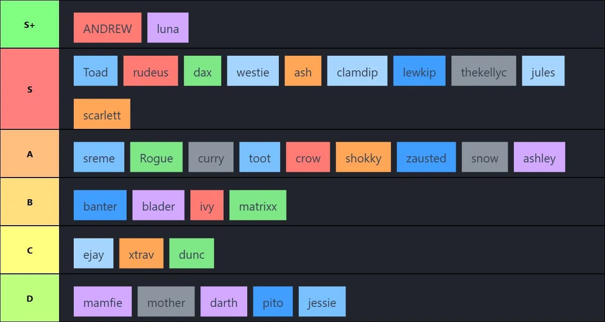Image resolution: width=605 pixels, height=322 pixels.
Task: Click the matrixx tile
Action: [x=258, y=205]
